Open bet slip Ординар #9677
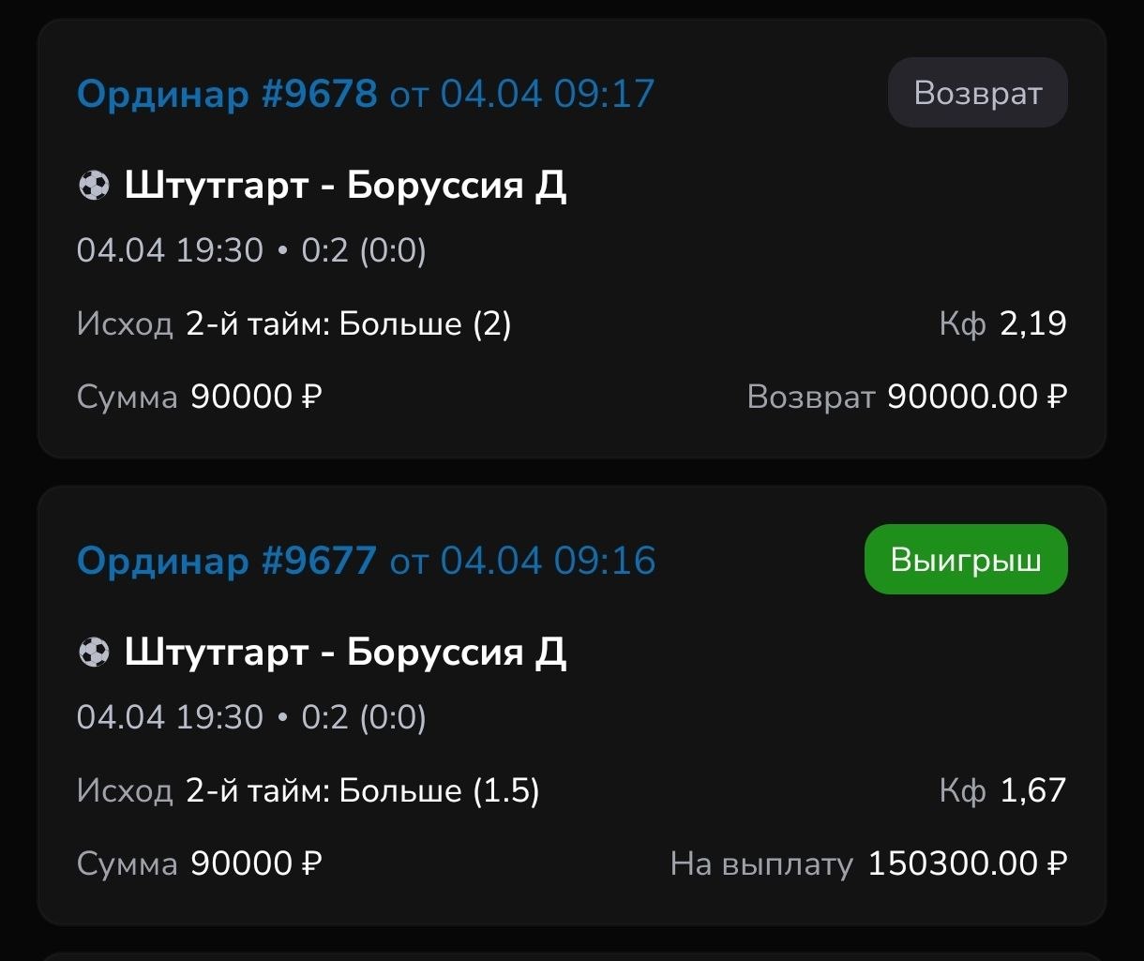 point(227,561)
